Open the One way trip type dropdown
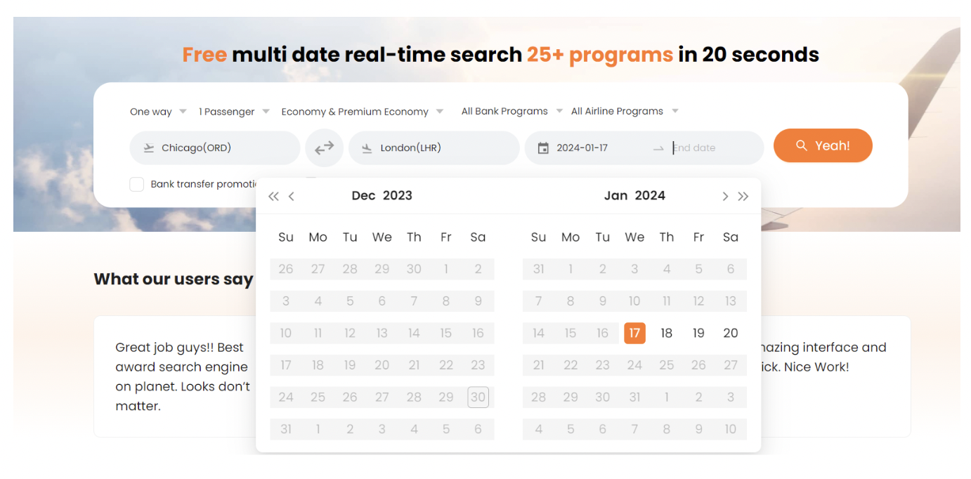 click(x=158, y=112)
